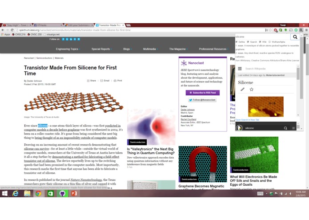This screenshot has width=309, height=220.
Task: Click inside the Search Wikipedia field
Action: (269, 69)
